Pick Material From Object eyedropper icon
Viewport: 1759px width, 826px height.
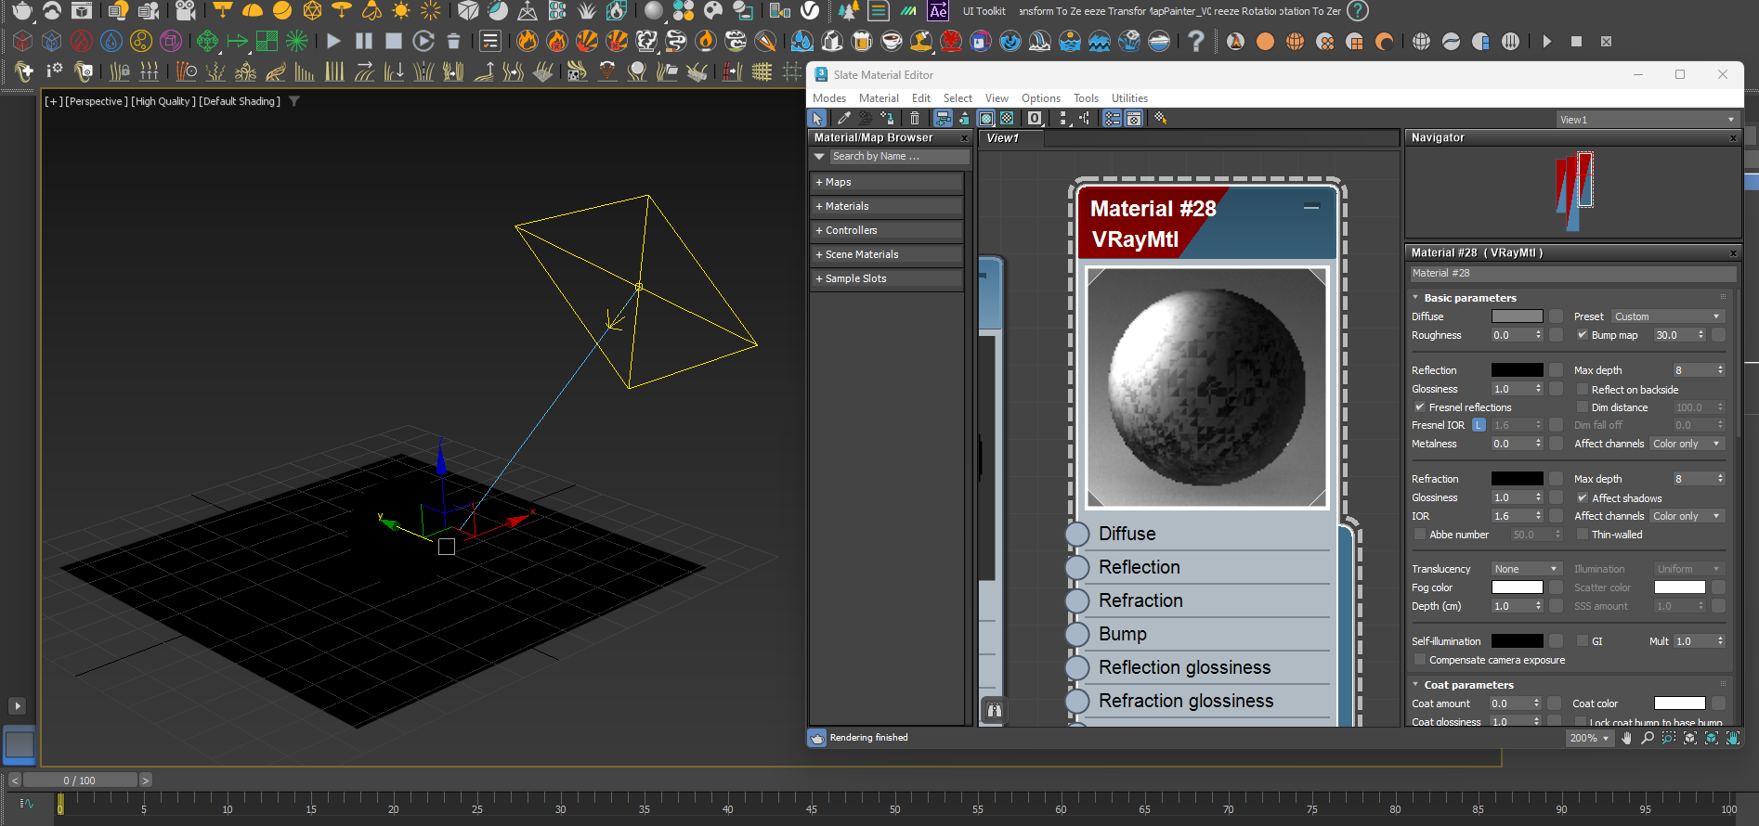pos(843,118)
